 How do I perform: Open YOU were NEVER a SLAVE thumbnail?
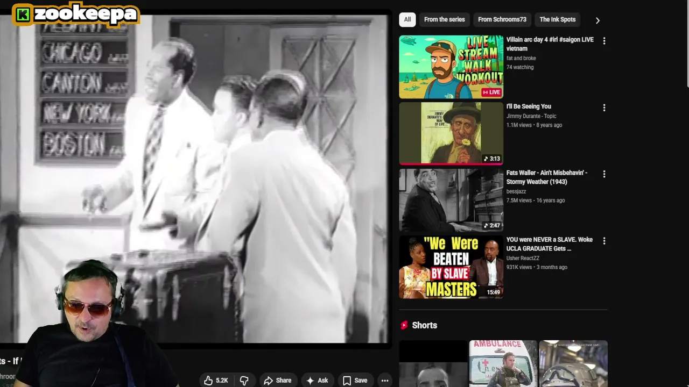(x=451, y=267)
